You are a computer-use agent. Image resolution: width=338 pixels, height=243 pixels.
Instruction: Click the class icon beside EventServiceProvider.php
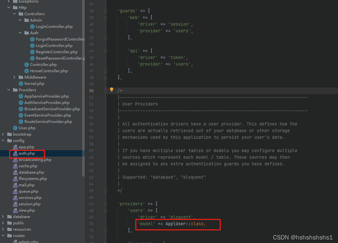tap(21, 115)
